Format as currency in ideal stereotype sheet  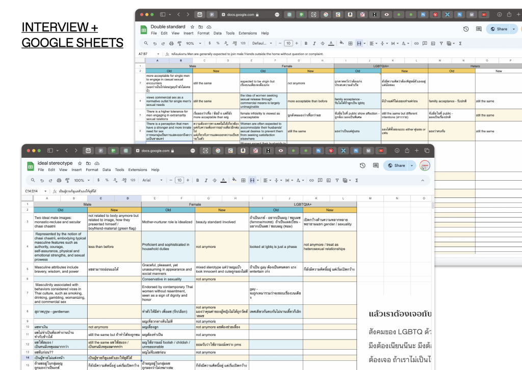coord(98,180)
